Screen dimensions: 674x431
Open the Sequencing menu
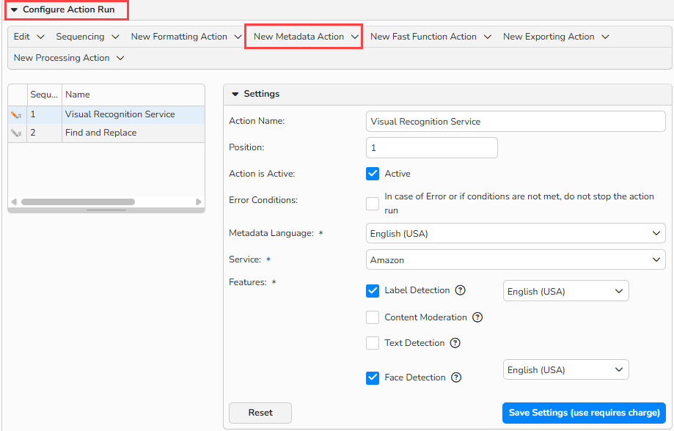[87, 37]
